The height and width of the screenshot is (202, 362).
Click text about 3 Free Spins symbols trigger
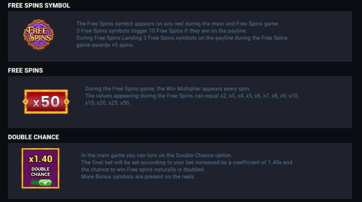pyautogui.click(x=161, y=31)
